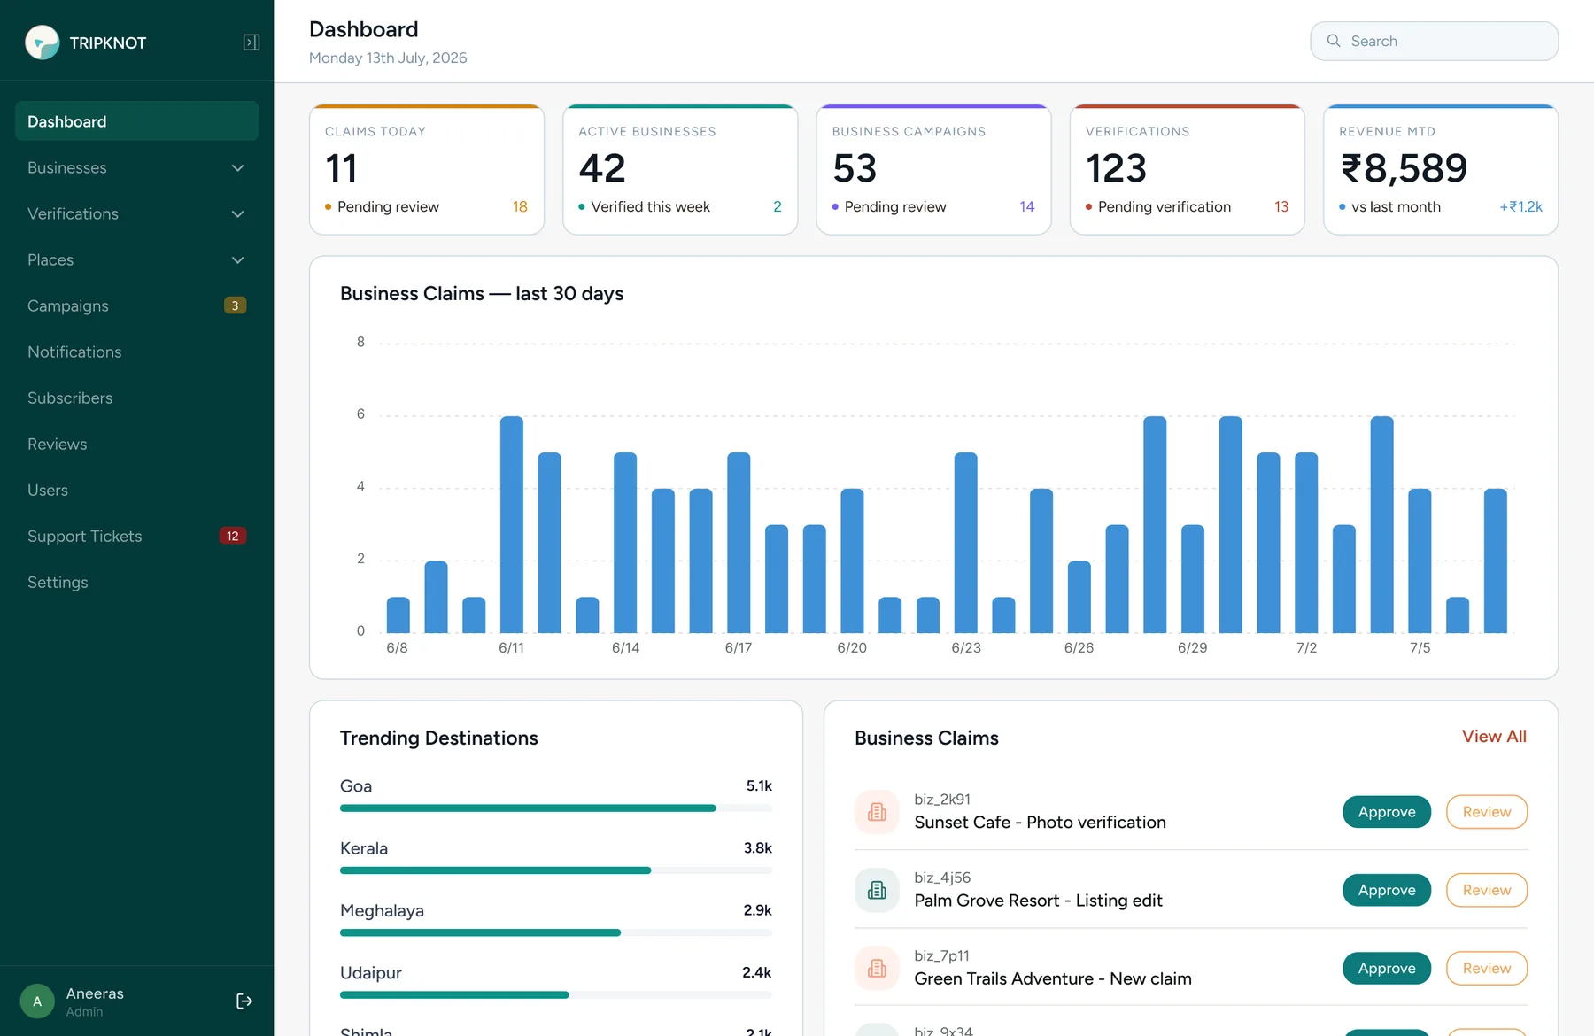Screen dimensions: 1594x1036
Task: Click the Support Tickets badge showing 12
Action: click(x=232, y=536)
